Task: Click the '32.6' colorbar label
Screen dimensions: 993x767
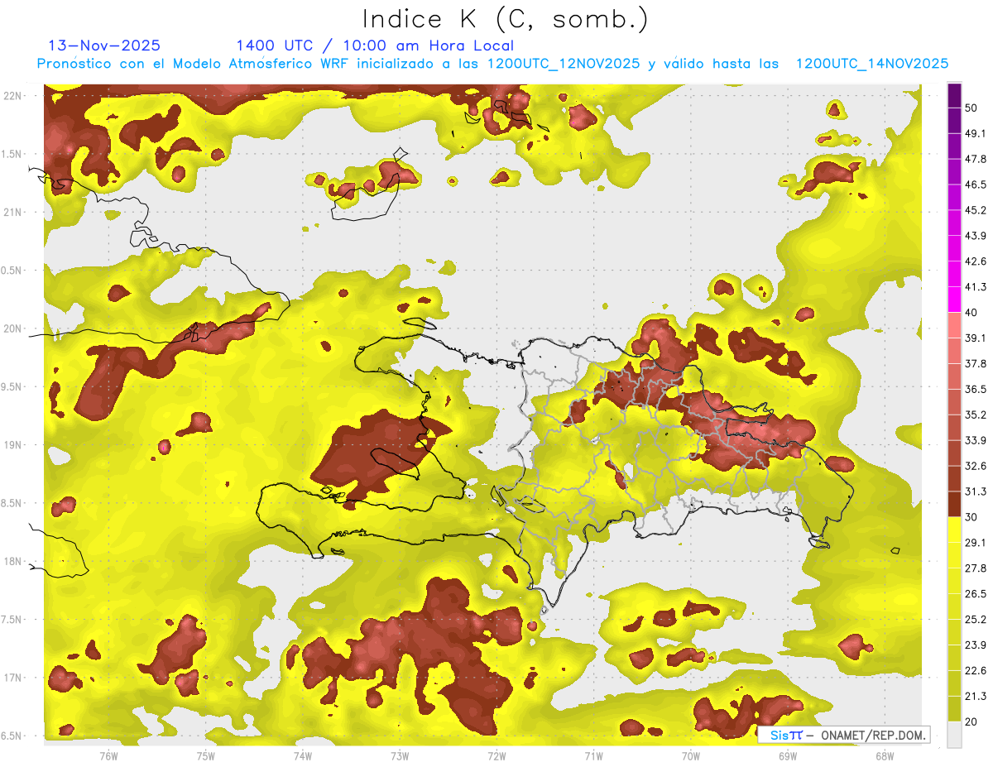Action: [976, 466]
